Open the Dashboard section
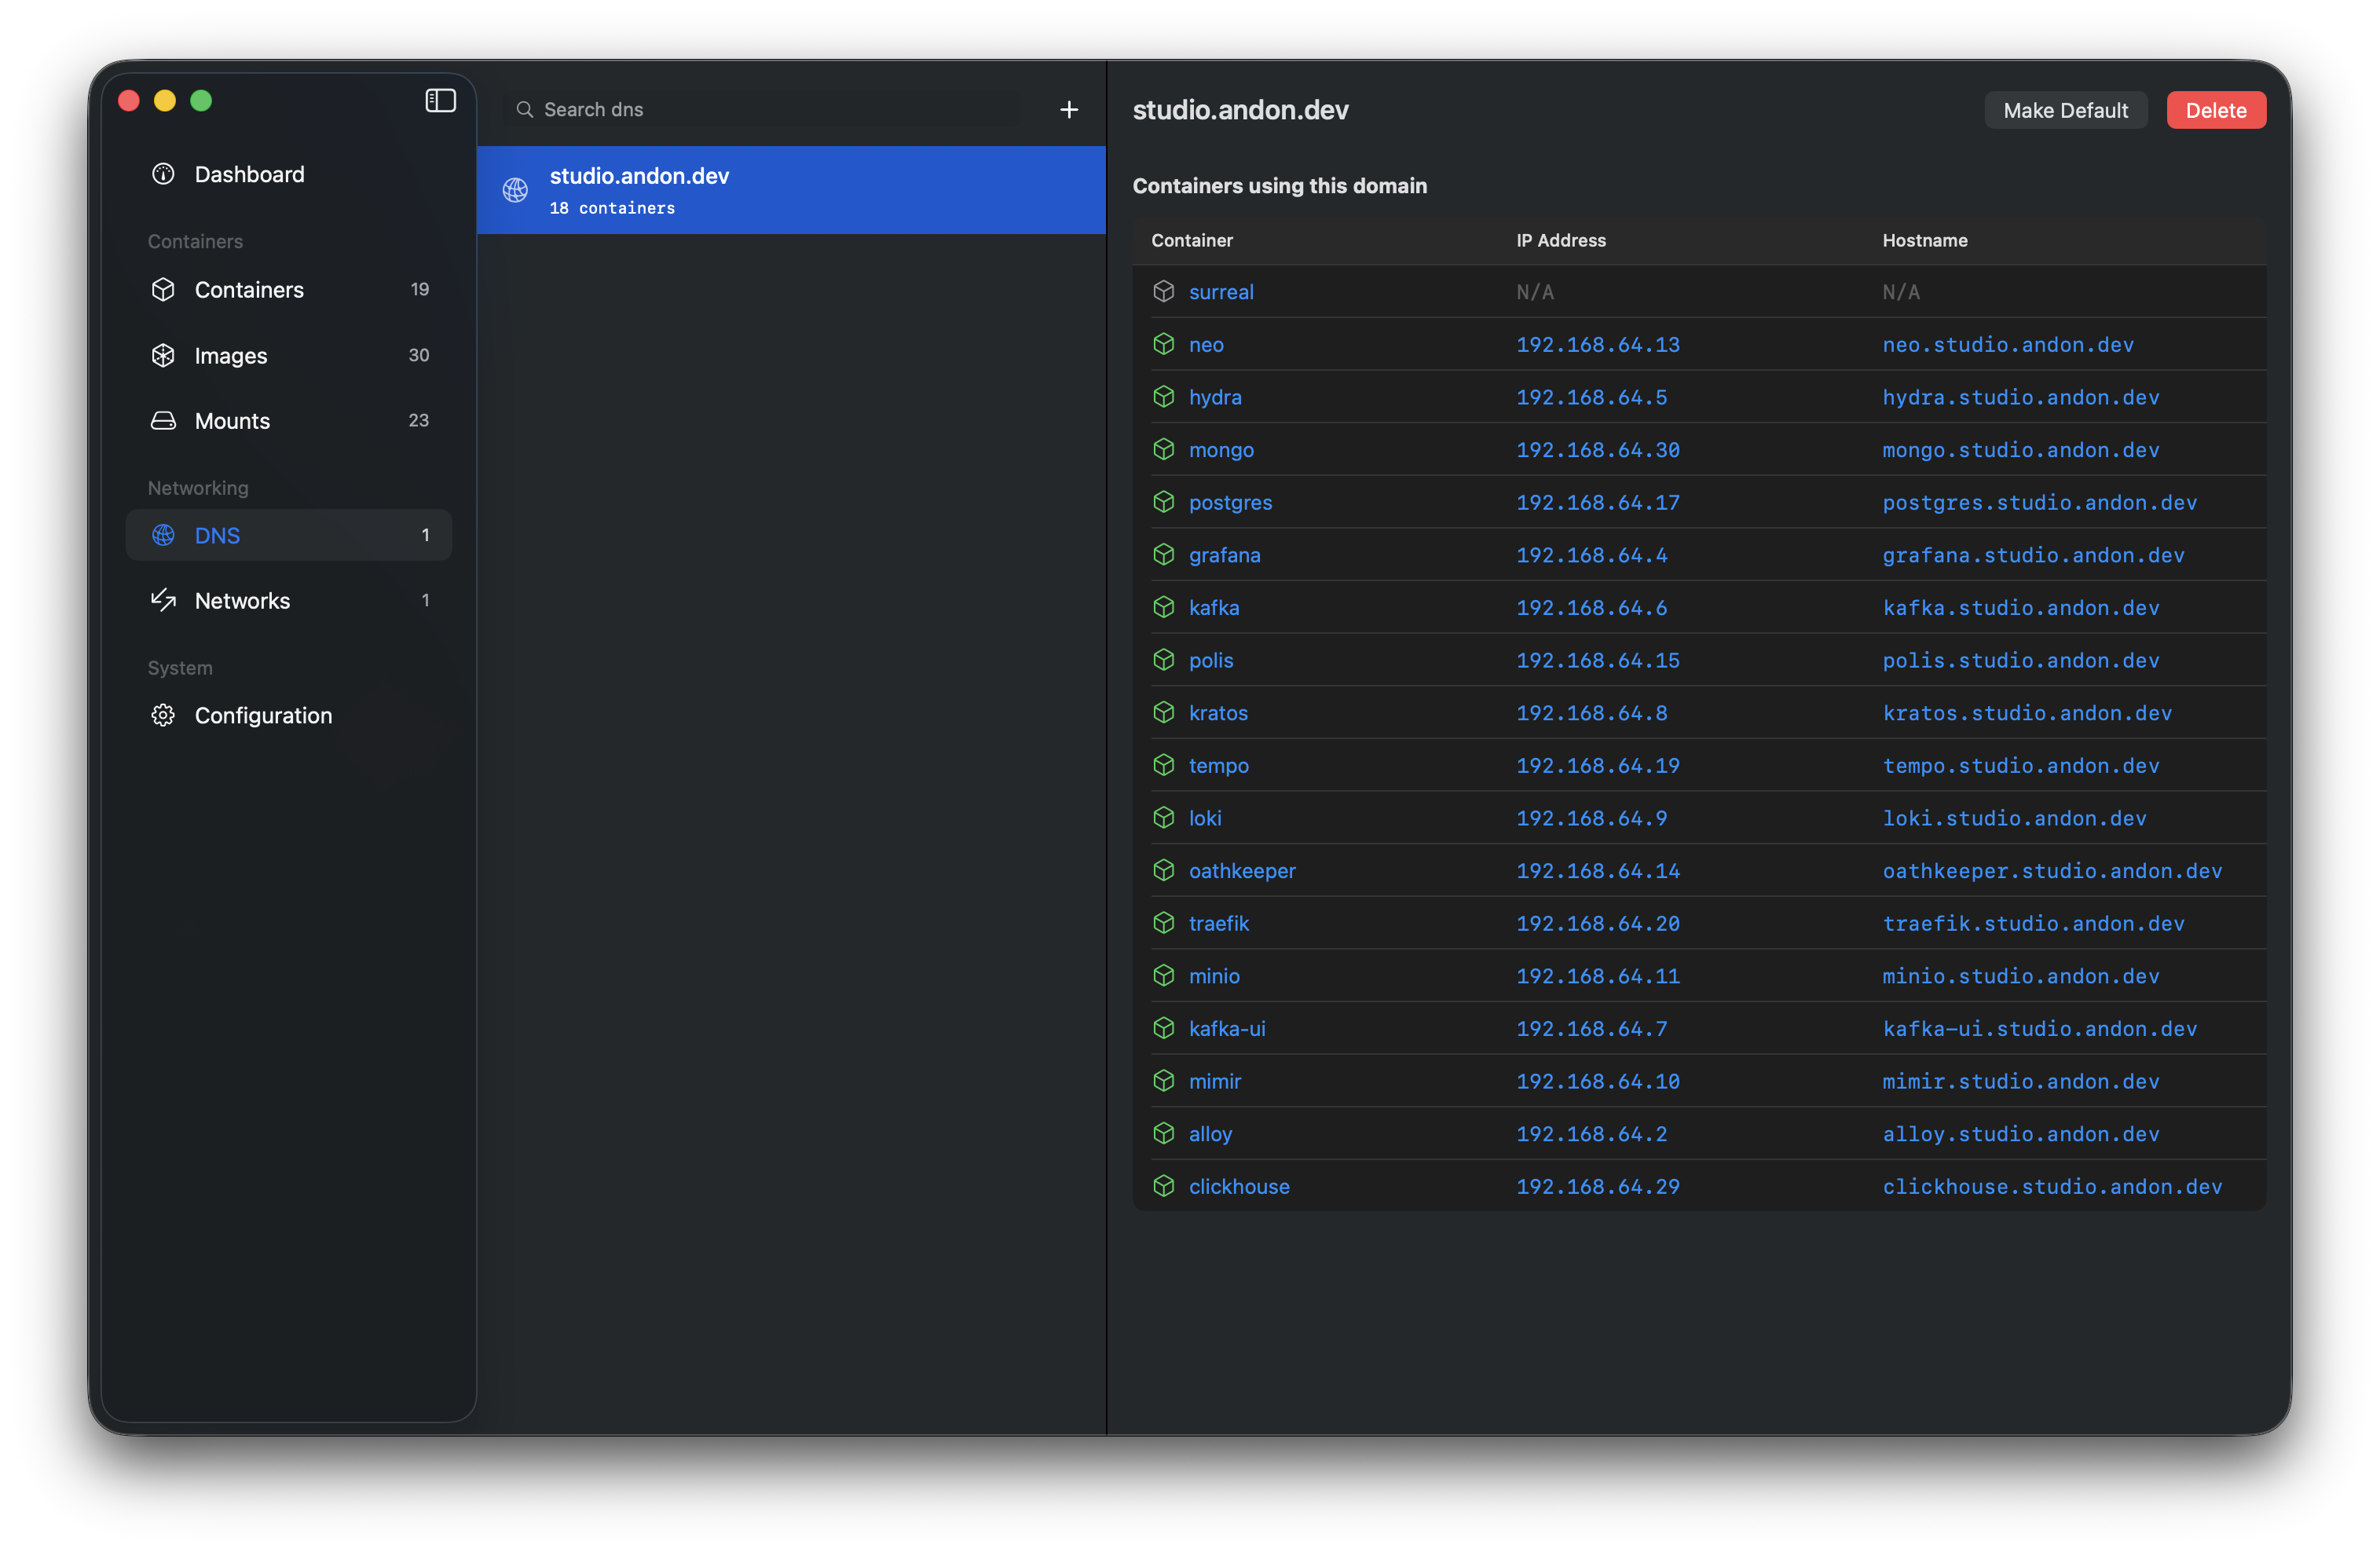The image size is (2380, 1552). [x=289, y=174]
